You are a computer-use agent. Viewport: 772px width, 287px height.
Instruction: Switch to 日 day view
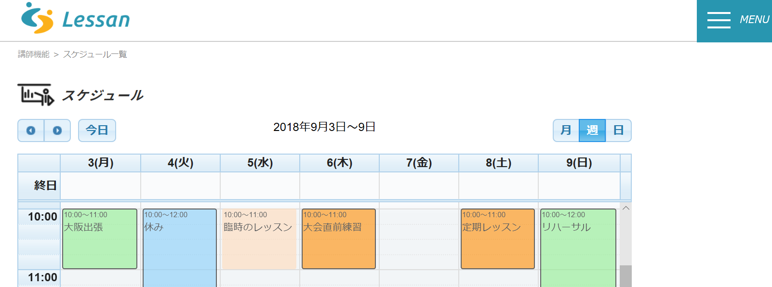pos(618,130)
